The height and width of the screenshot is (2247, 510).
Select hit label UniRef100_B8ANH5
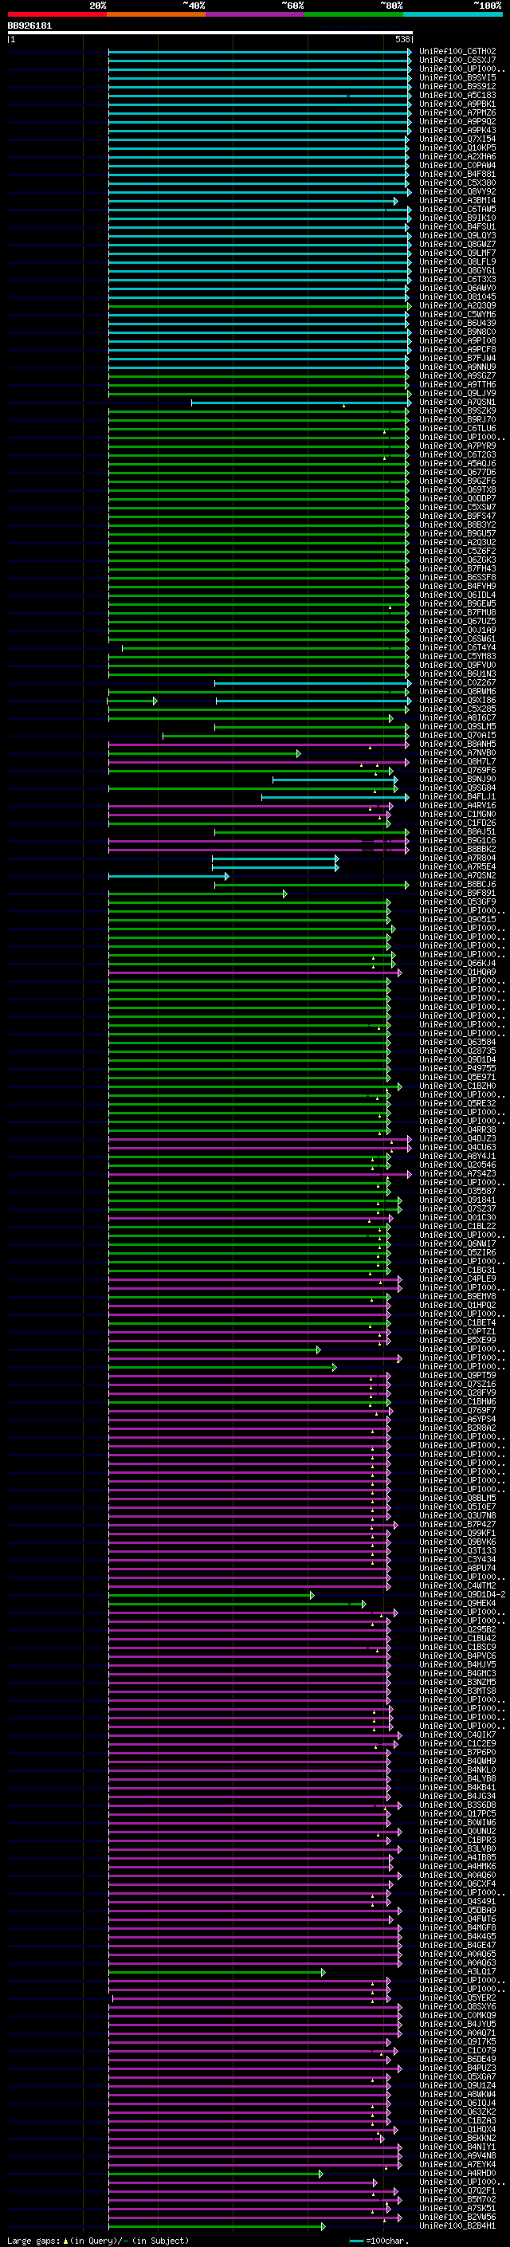(x=457, y=744)
